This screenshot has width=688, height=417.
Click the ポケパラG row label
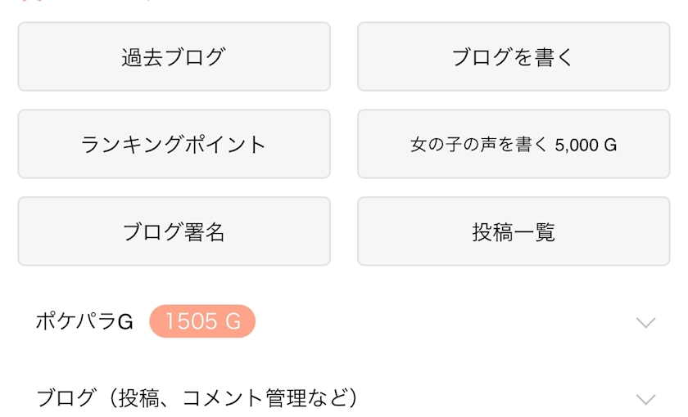(84, 322)
